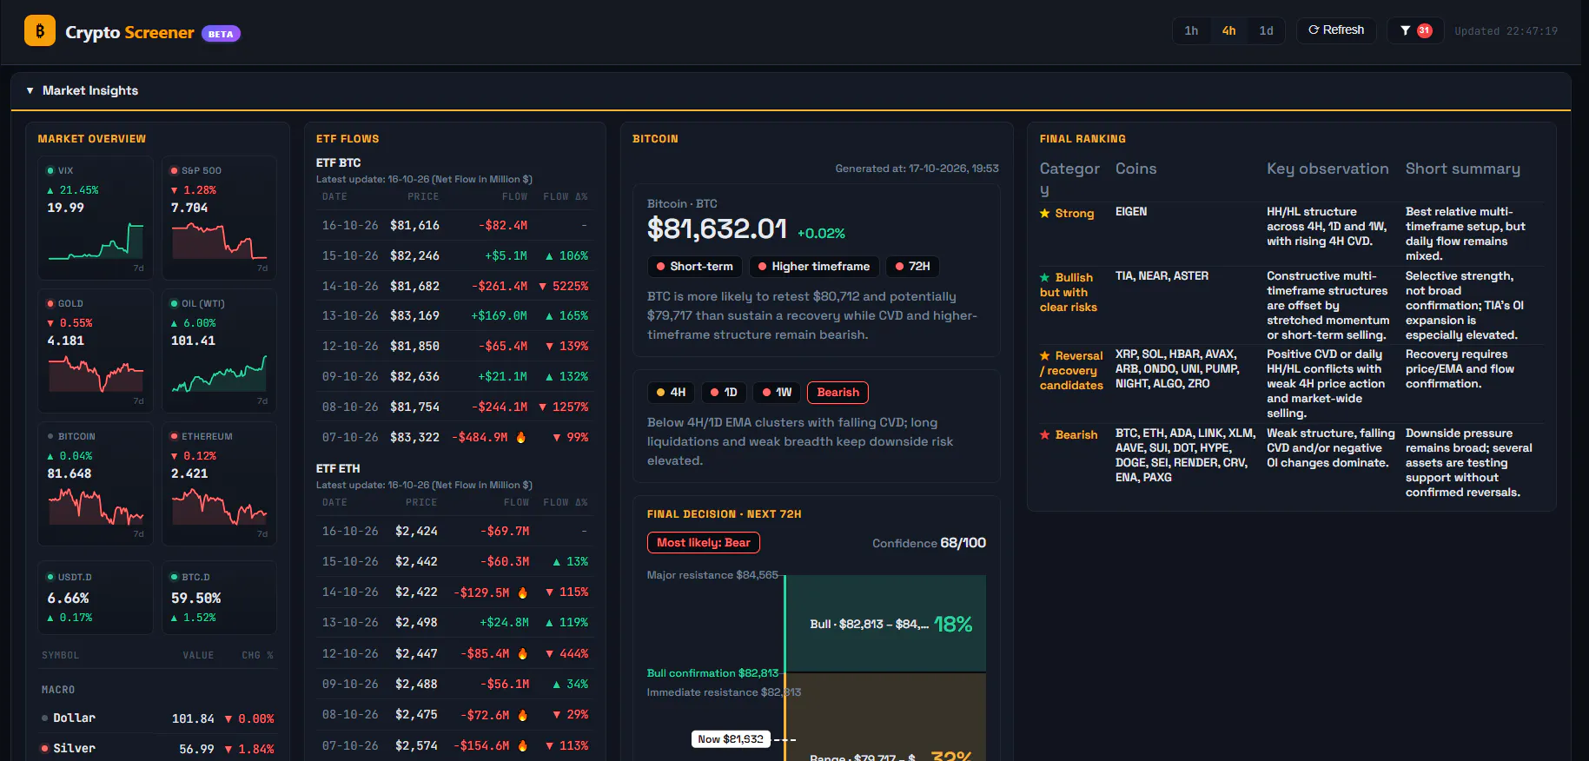This screenshot has height=761, width=1589.
Task: Click the BTC.D dominance card
Action: (219, 598)
